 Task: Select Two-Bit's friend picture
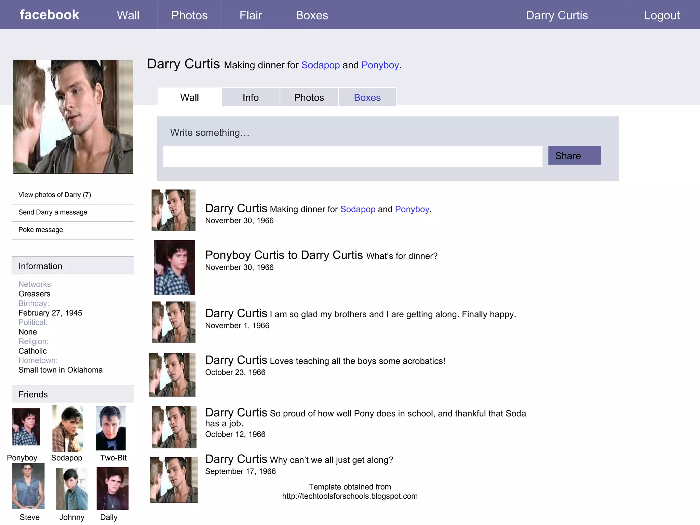click(x=111, y=428)
